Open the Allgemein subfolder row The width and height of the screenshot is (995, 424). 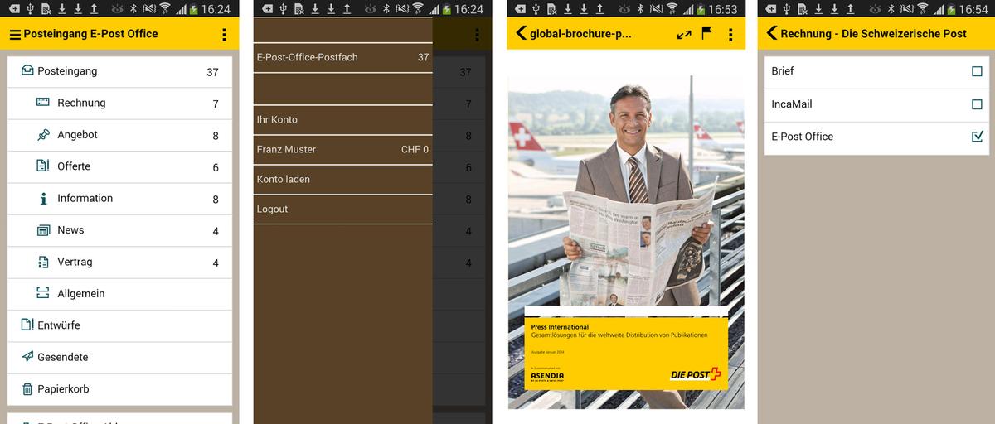coord(120,294)
